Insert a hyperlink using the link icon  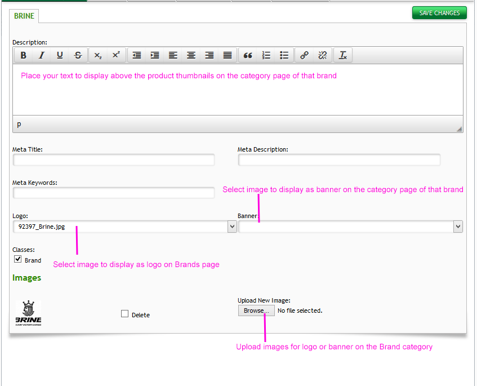[x=304, y=55]
